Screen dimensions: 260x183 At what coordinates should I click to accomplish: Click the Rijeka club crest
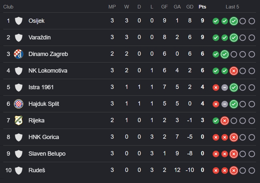pos(19,120)
